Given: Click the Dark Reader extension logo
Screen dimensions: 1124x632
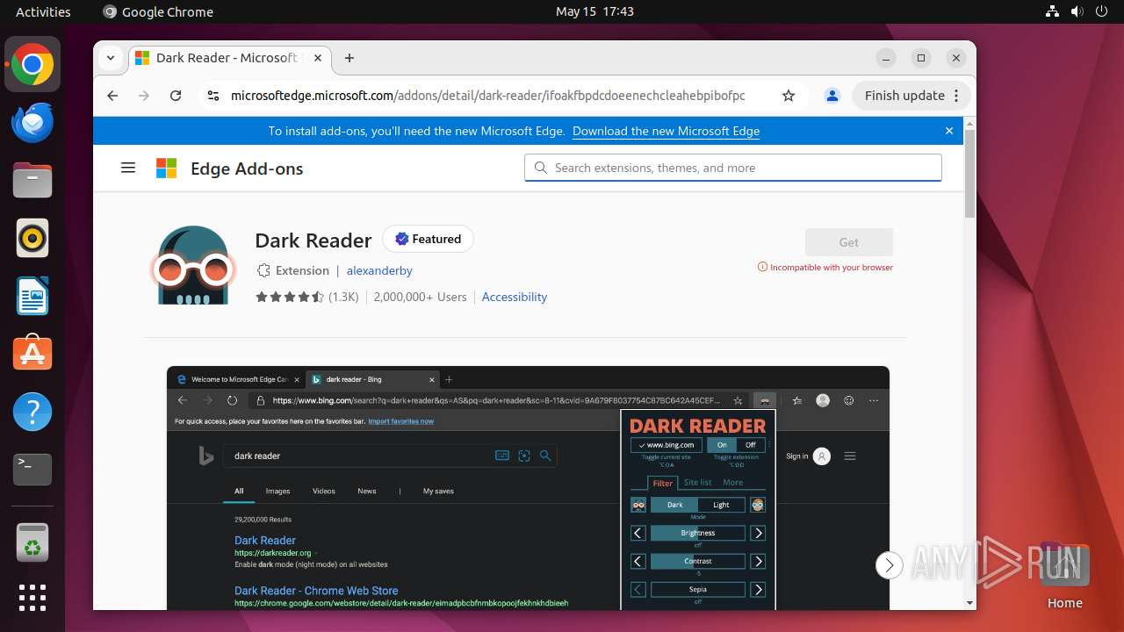Looking at the screenshot, I should (x=193, y=265).
